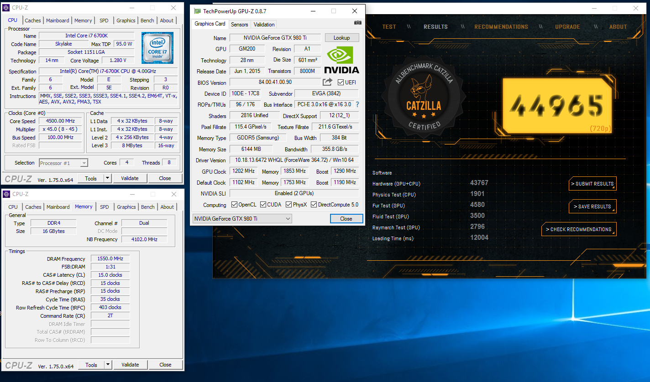Click the GPU-Z title bar app icon
The image size is (650, 382).
click(196, 11)
